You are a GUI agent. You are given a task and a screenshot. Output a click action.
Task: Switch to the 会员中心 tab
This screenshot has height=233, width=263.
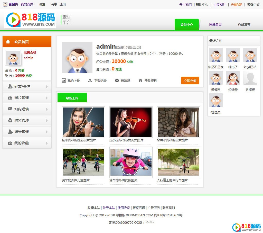click(x=187, y=24)
